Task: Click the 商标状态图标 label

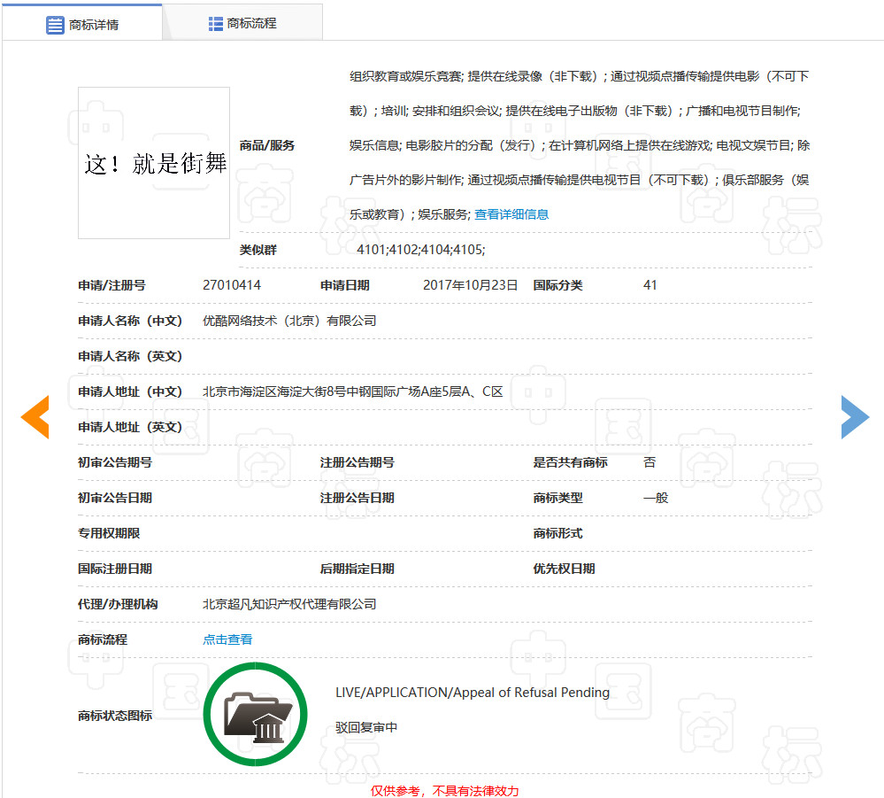Action: pyautogui.click(x=115, y=716)
